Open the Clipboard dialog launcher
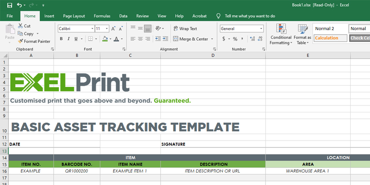 pos(52,49)
